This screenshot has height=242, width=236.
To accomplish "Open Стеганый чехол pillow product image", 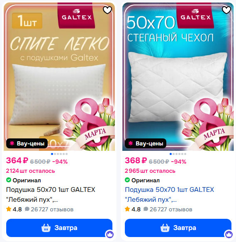I will 178,77.
